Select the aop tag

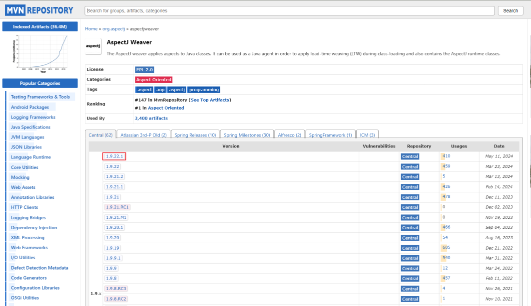tap(160, 90)
